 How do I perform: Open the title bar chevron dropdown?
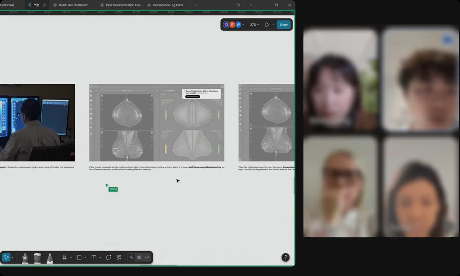click(x=251, y=5)
